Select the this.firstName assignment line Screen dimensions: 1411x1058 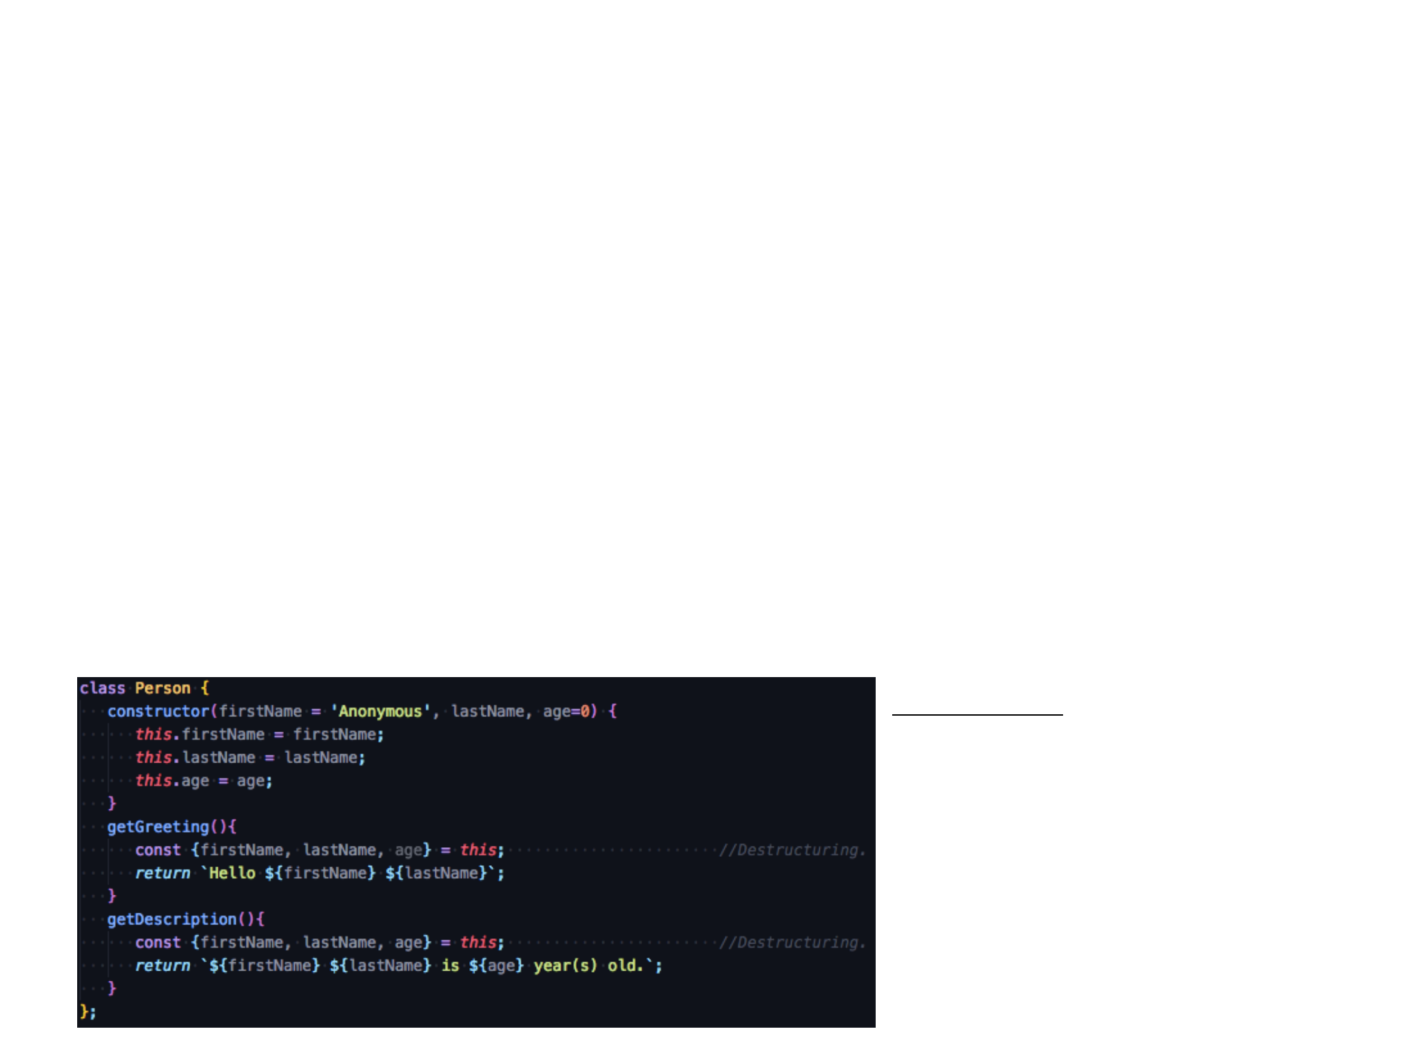coord(260,735)
